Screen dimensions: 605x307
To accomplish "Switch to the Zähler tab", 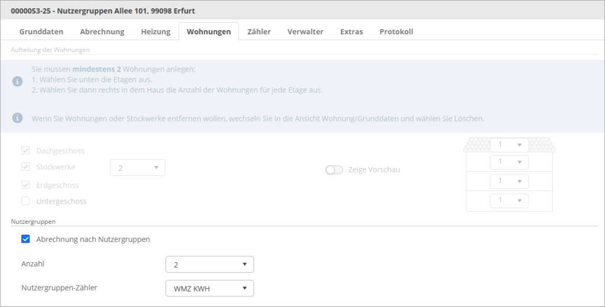I will tap(259, 32).
